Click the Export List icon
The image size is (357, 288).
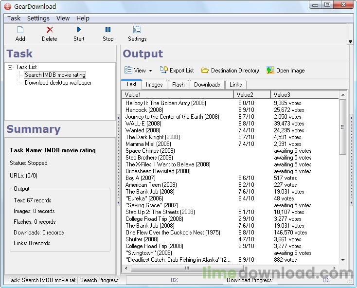coord(164,70)
